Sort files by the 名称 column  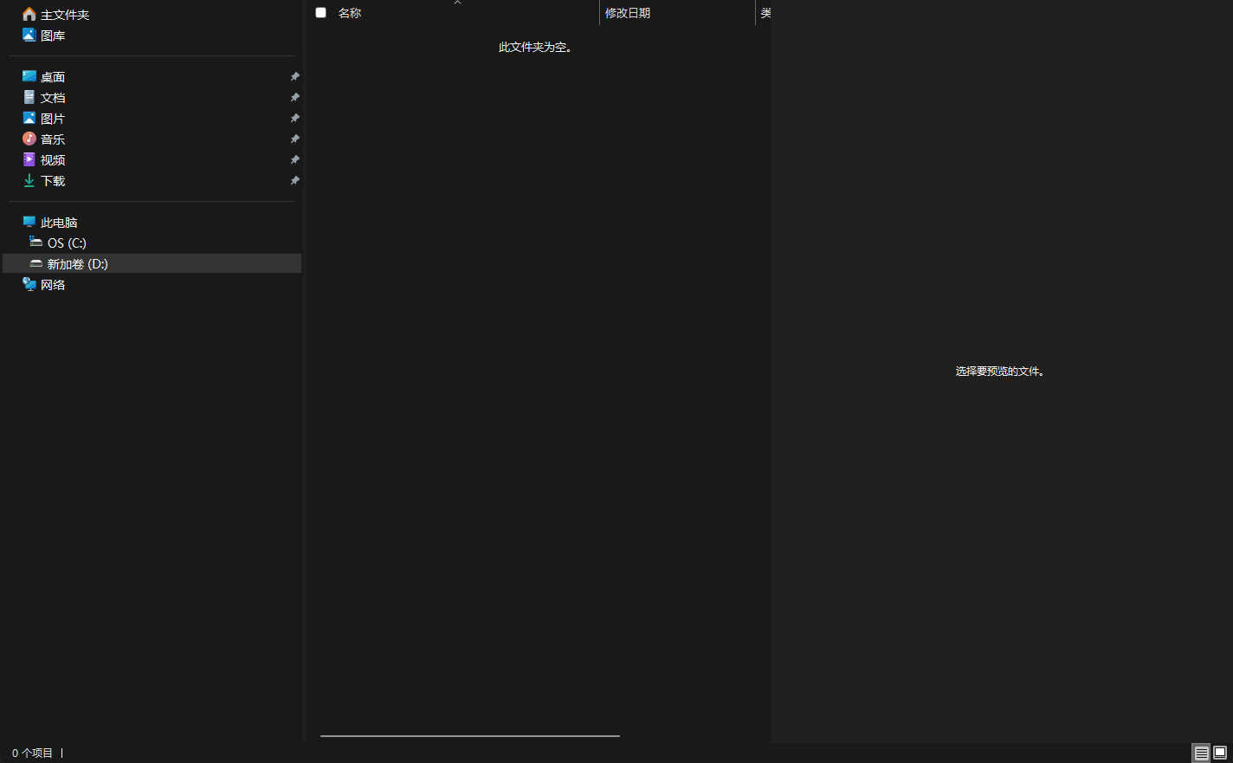pos(350,13)
